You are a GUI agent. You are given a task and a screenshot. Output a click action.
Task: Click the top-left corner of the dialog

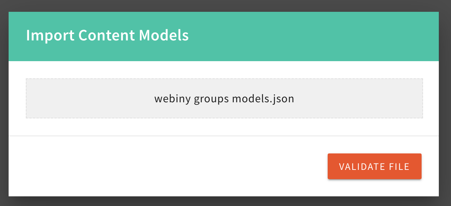(x=13, y=16)
